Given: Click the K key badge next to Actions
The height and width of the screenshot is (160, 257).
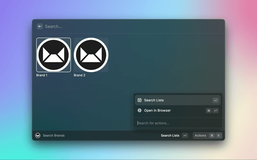Looking at the screenshot, I should click(x=218, y=136).
